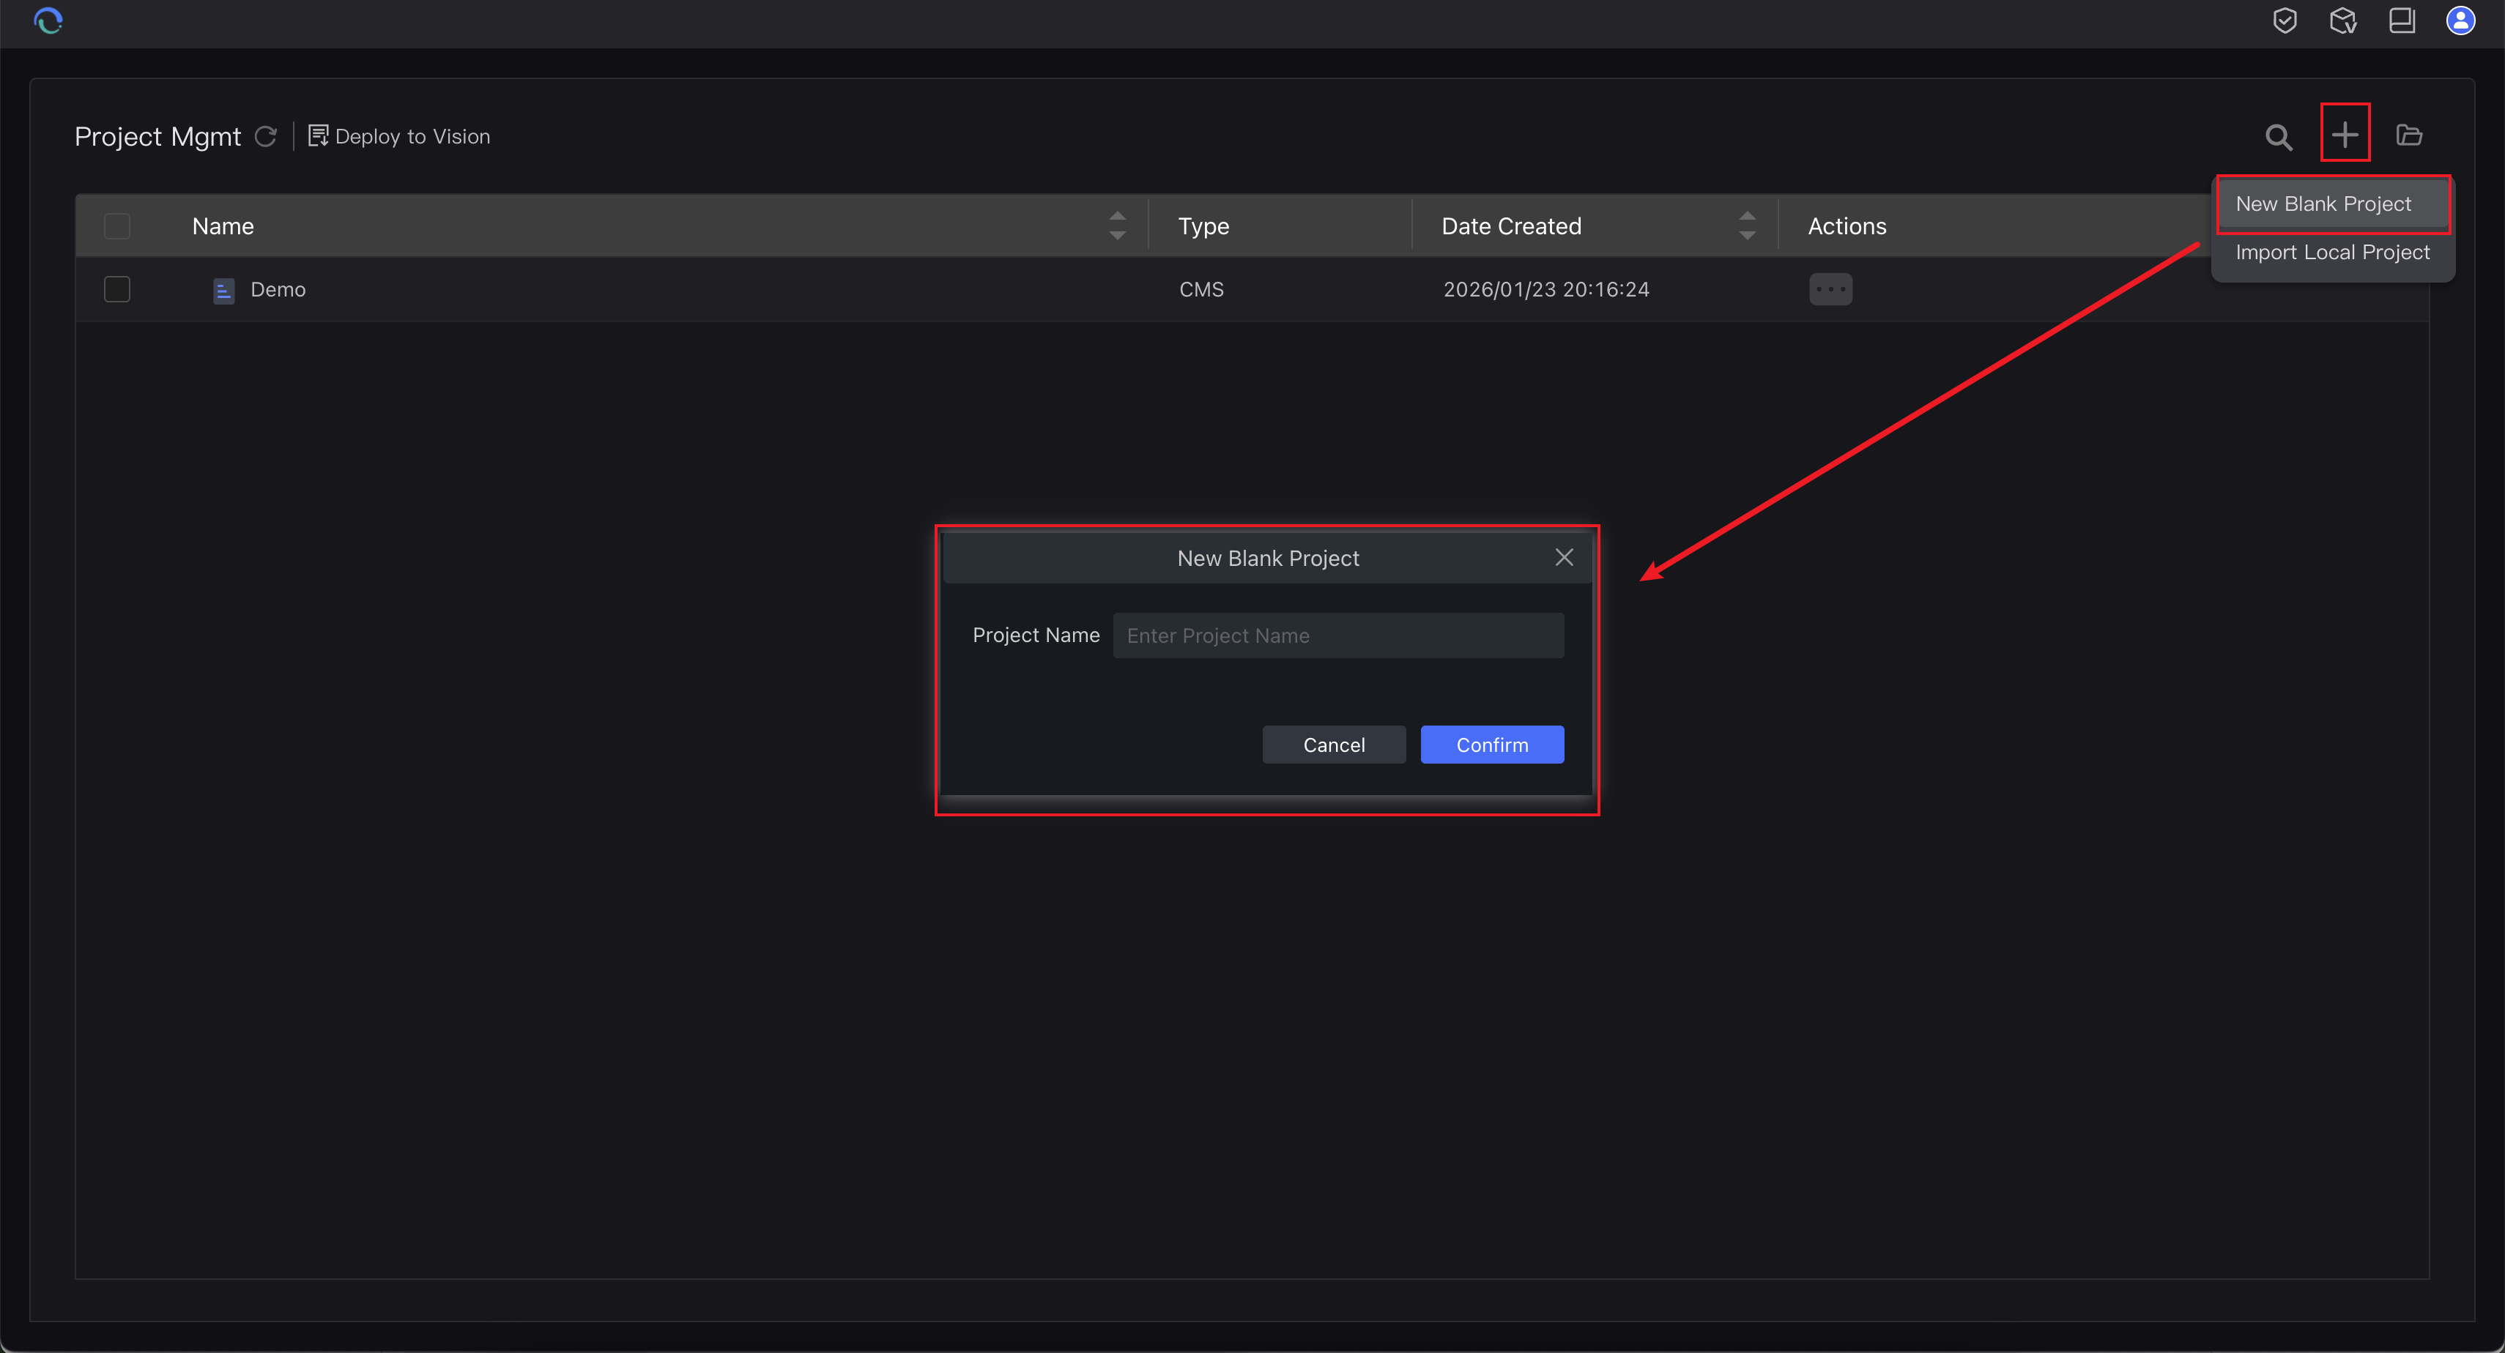
Task: Open the package box icon in header
Action: click(2344, 20)
